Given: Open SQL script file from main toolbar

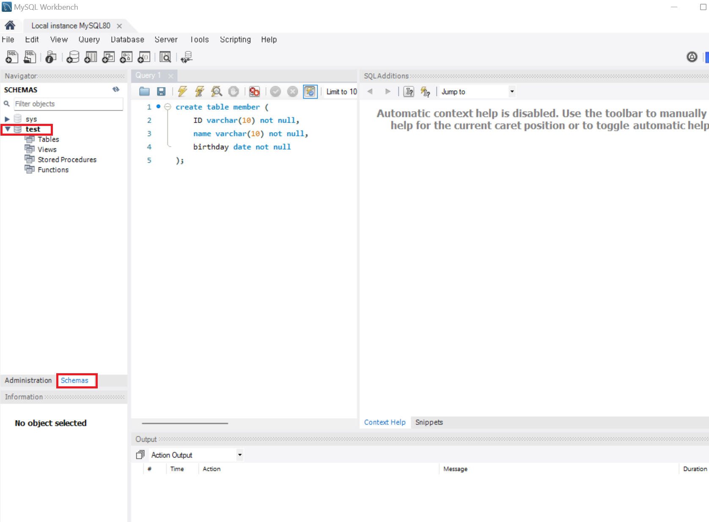Looking at the screenshot, I should 30,57.
